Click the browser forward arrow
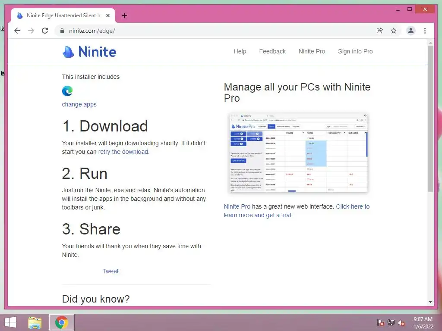The width and height of the screenshot is (442, 331). [31, 31]
